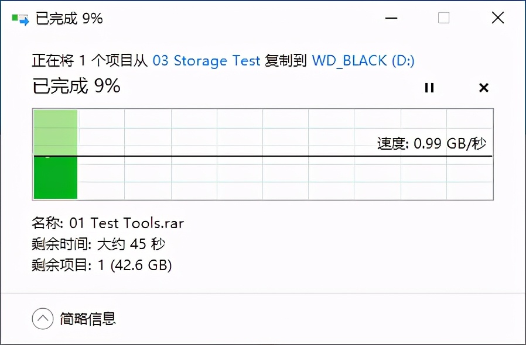Click the minimize icon on the title bar
This screenshot has height=345, width=526.
tap(390, 18)
